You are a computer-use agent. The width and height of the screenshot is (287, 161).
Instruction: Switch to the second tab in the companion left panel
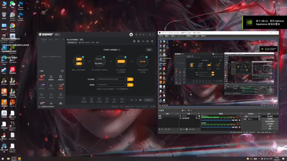50,39
